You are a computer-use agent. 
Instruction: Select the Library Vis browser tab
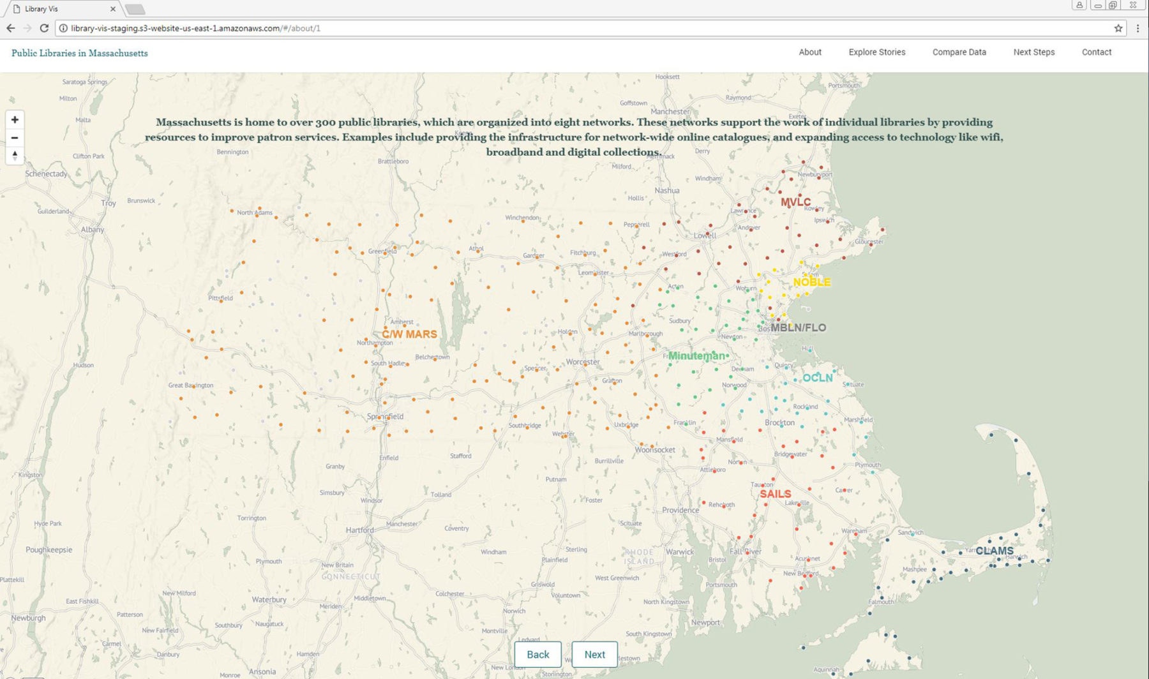(62, 9)
